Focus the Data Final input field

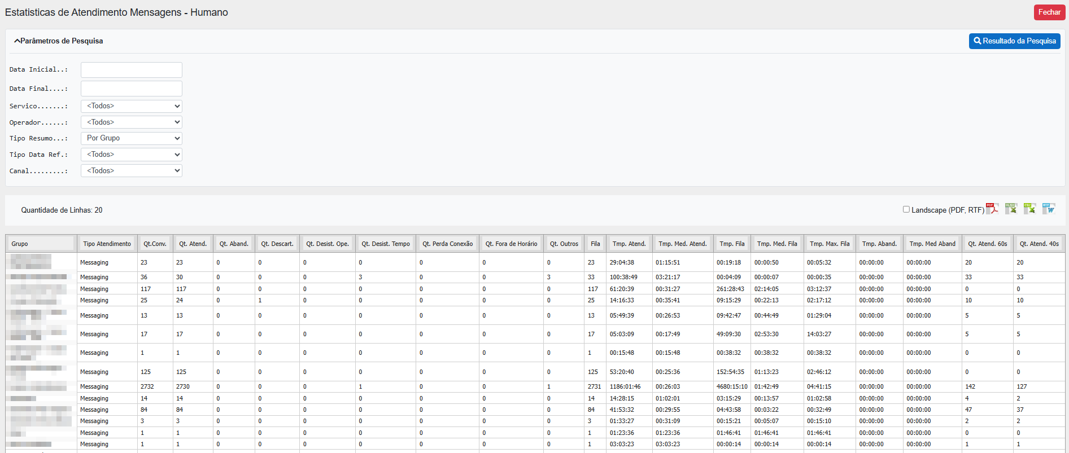pyautogui.click(x=131, y=89)
